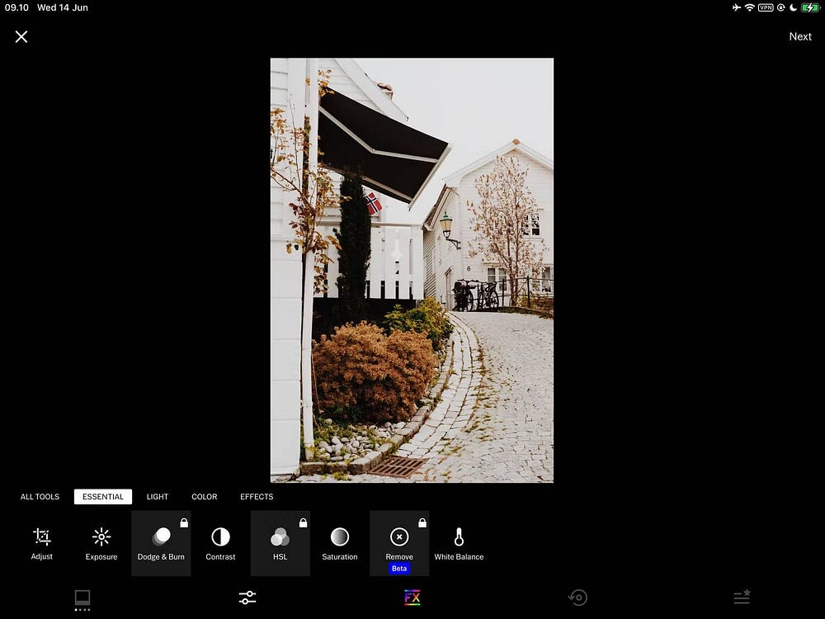Open the COLOR tools tab

pyautogui.click(x=205, y=497)
